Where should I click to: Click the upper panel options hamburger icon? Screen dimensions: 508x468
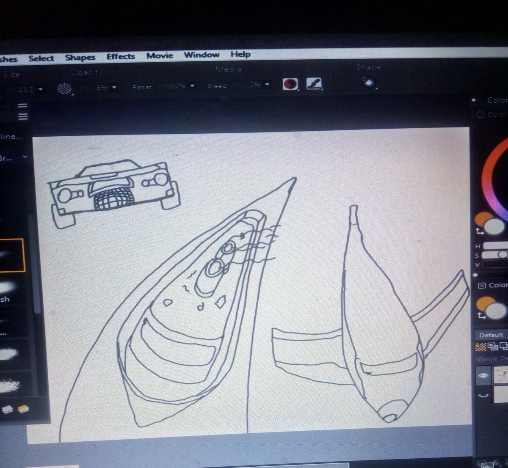pos(22,106)
